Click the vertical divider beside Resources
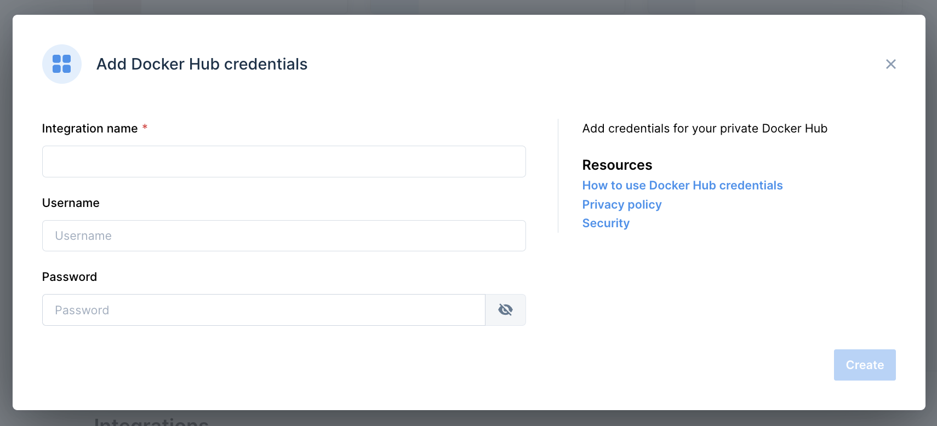The image size is (937, 426). point(558,176)
